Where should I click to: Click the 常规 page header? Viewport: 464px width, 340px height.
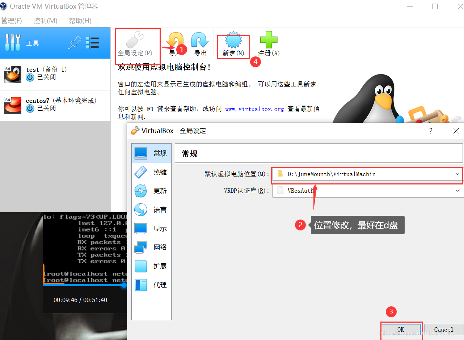point(319,153)
